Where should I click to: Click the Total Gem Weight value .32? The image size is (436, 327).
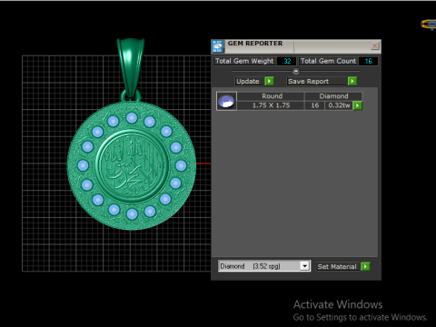[286, 61]
